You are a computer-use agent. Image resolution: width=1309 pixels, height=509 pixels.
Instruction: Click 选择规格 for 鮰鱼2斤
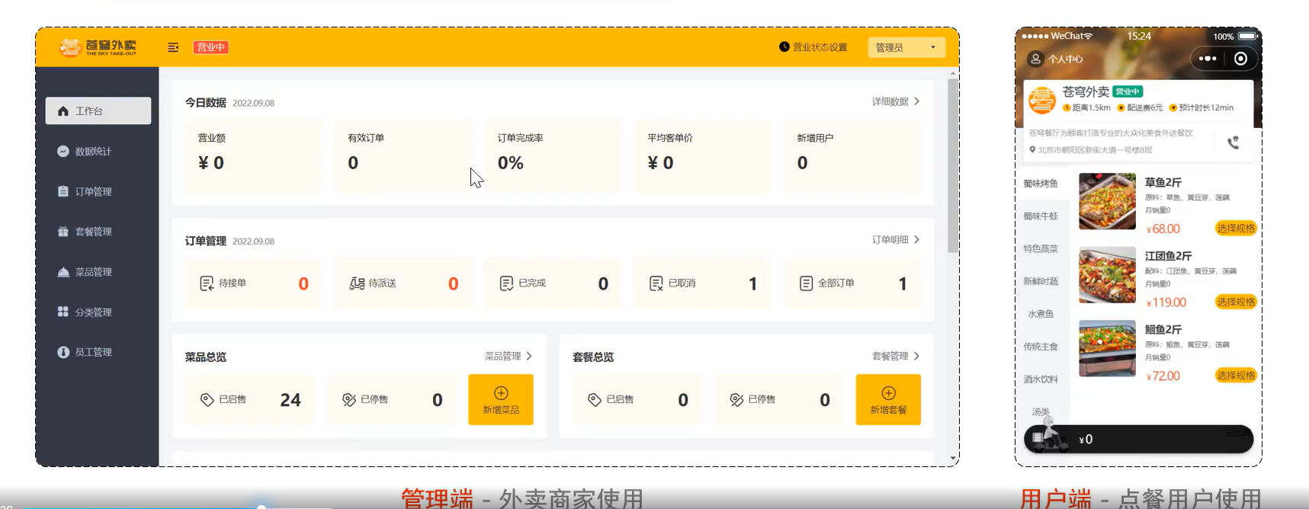[1235, 376]
